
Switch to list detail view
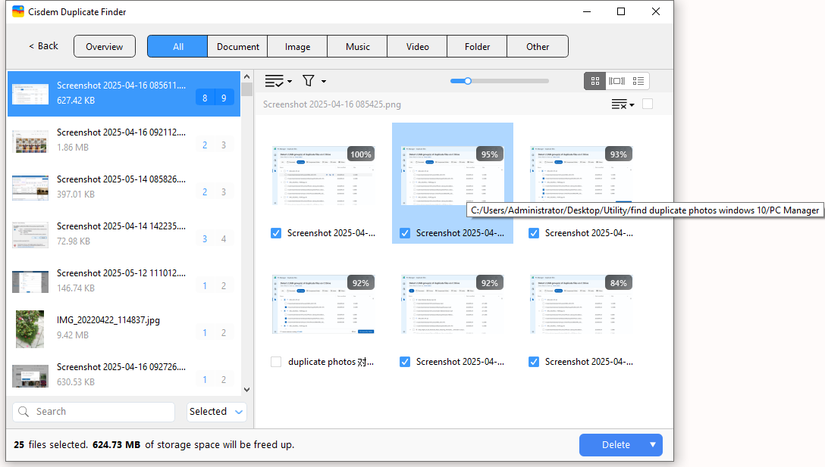click(638, 81)
